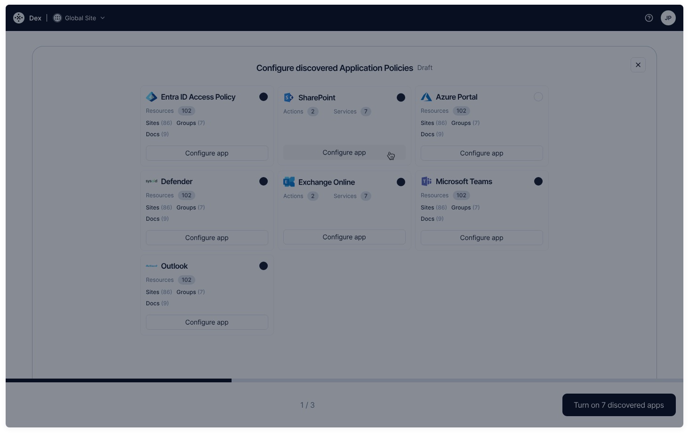
Task: Click the Microsoft Teams icon
Action: (x=426, y=181)
